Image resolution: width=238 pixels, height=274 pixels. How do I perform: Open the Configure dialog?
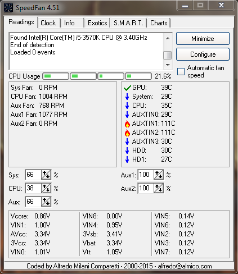click(203, 54)
